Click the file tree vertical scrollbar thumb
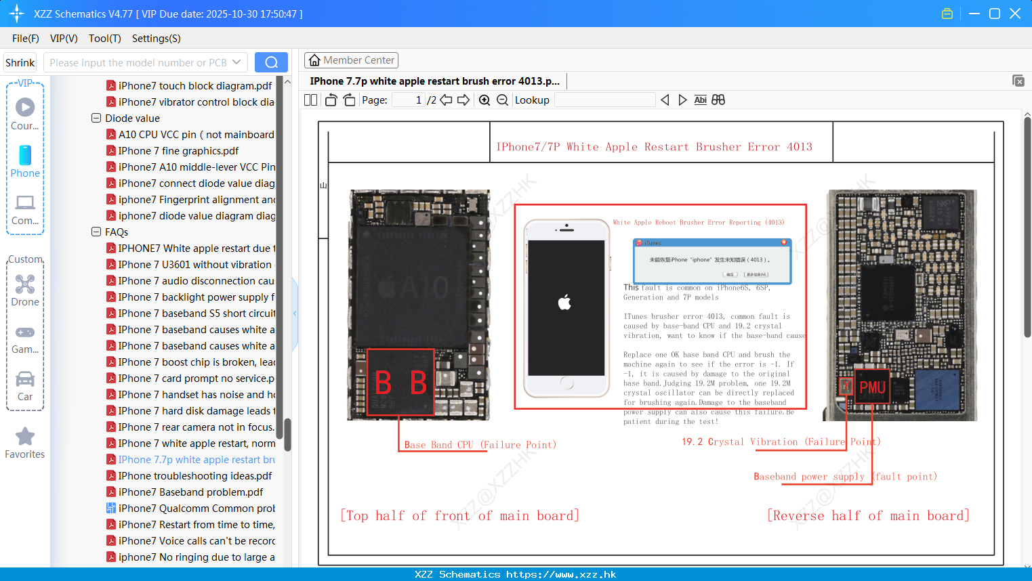Viewport: 1032px width, 581px height. pyautogui.click(x=287, y=435)
